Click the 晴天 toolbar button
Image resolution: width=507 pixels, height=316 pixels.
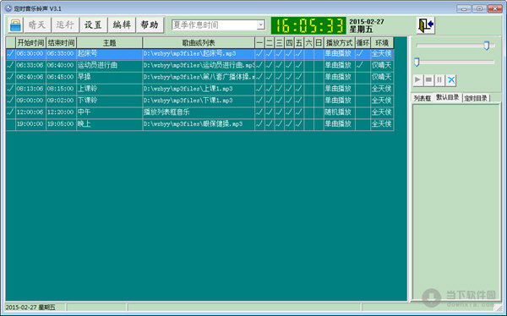click(x=37, y=25)
